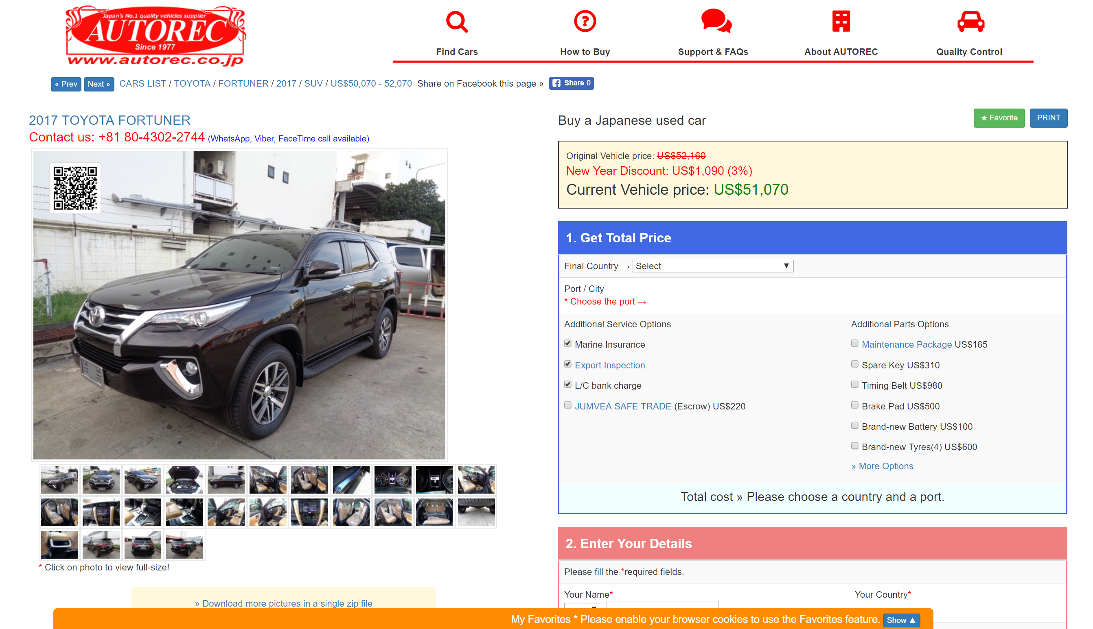Download more pictures in a single zip file
Viewport: 1093px width, 629px height.
tap(284, 603)
